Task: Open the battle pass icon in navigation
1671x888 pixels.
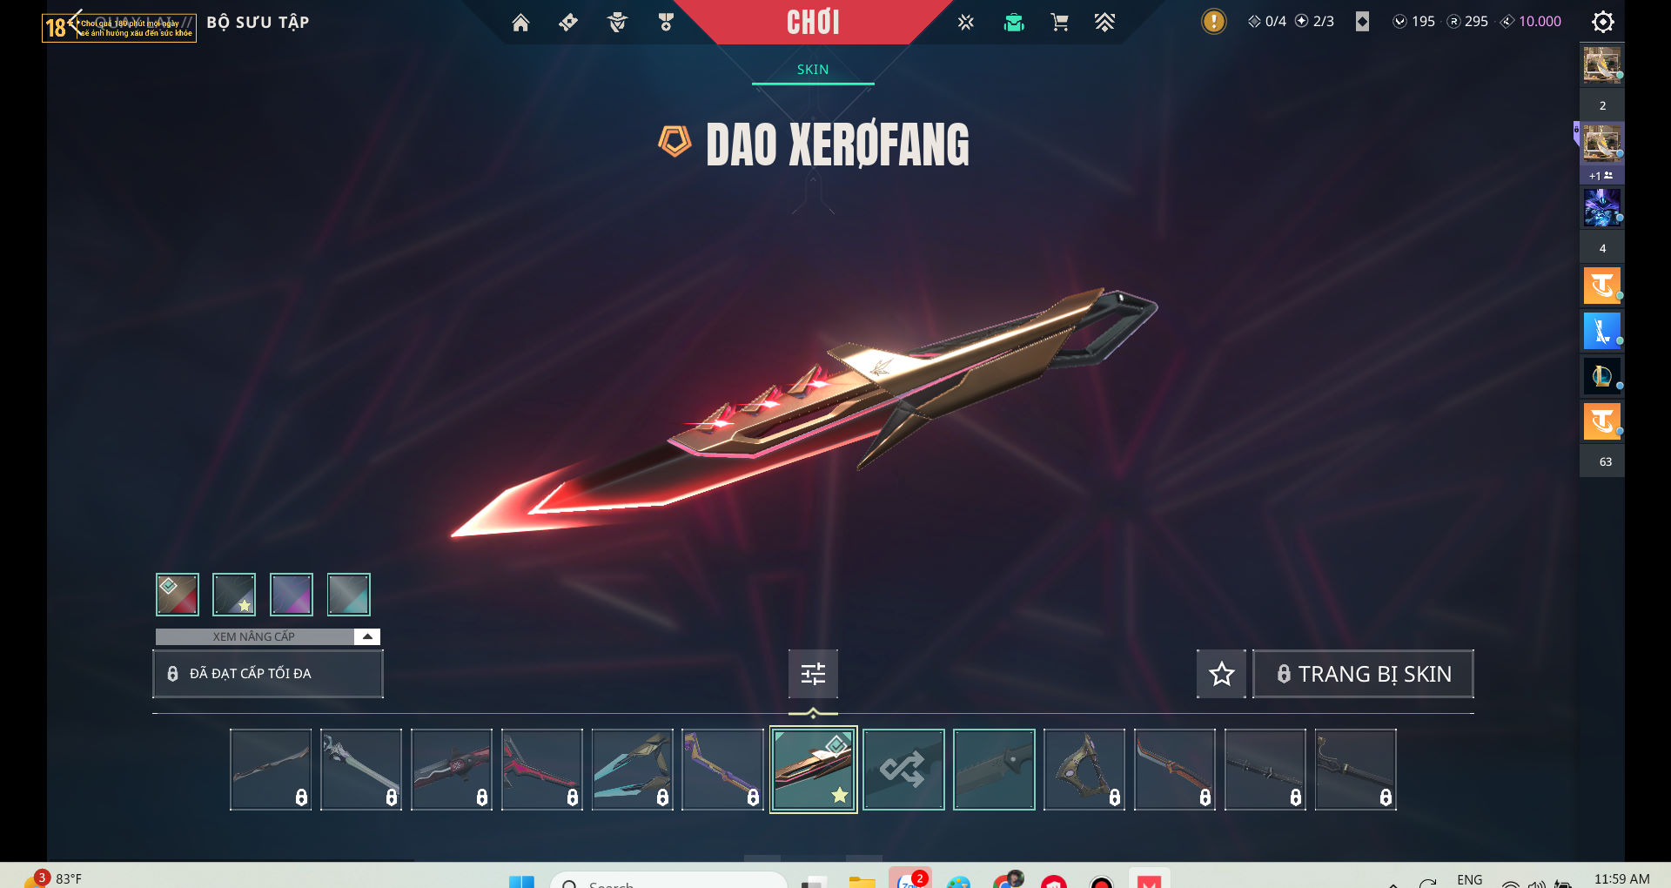Action: coord(568,23)
